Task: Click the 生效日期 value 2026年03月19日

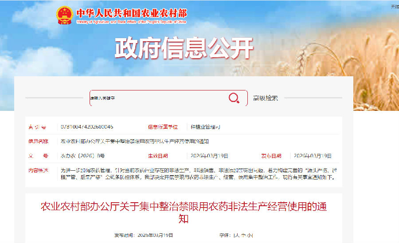Action: point(209,156)
